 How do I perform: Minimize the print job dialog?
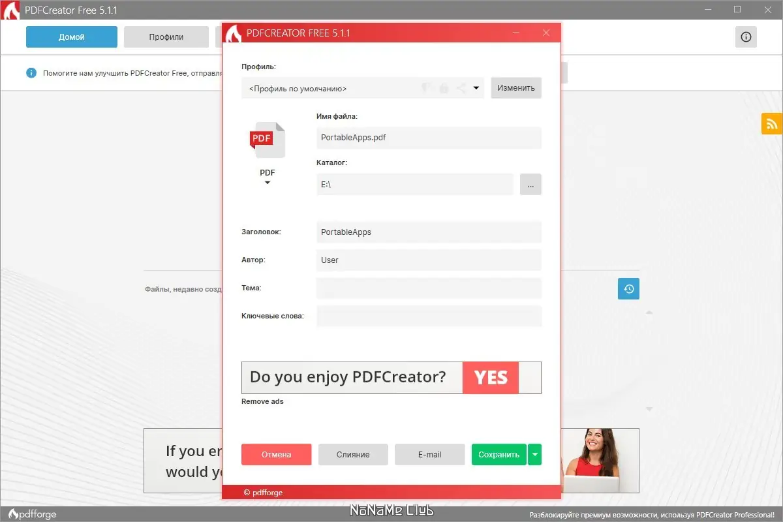[516, 33]
